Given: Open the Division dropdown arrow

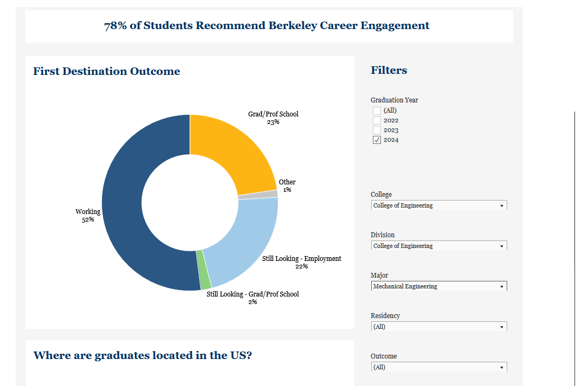Looking at the screenshot, I should (x=502, y=245).
